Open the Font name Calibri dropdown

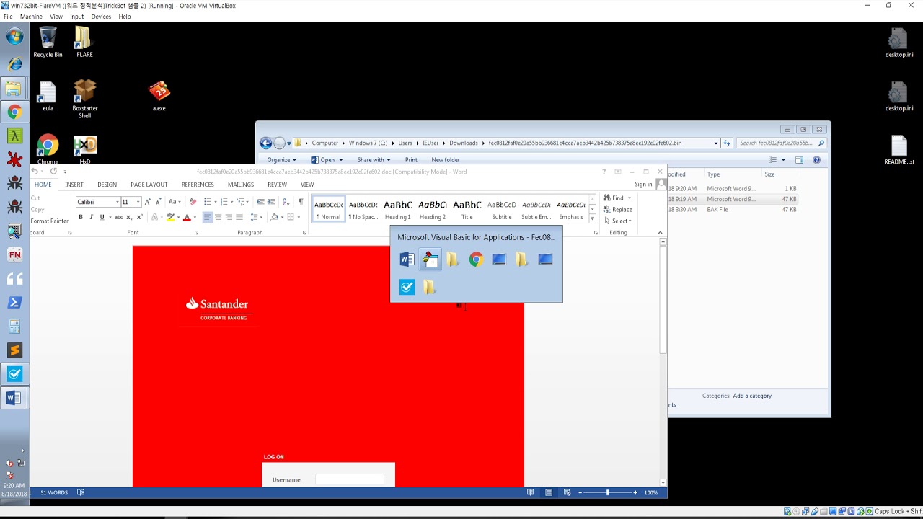pos(118,202)
